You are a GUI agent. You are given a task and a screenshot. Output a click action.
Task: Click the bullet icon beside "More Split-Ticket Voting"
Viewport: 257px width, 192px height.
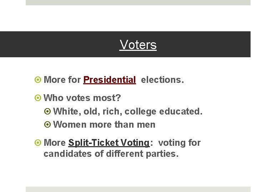(x=39, y=143)
